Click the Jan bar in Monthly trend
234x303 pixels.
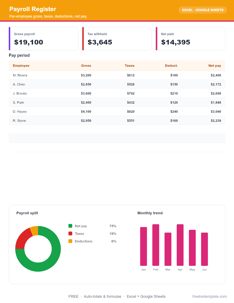click(143, 246)
